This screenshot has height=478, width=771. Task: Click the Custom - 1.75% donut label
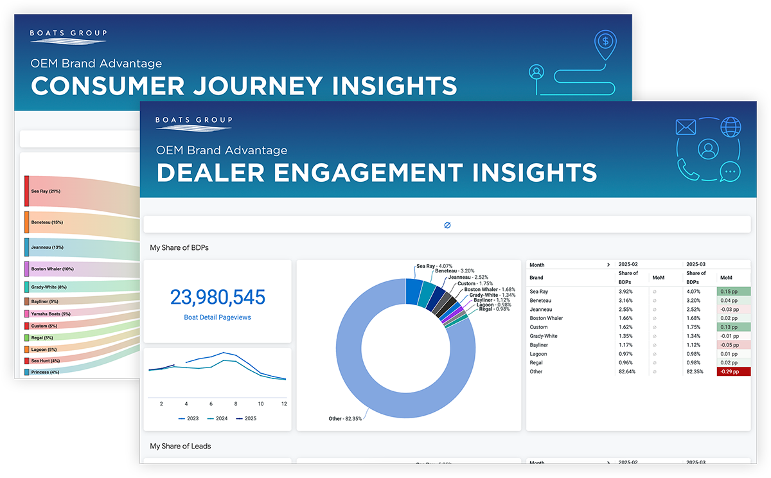coord(476,283)
